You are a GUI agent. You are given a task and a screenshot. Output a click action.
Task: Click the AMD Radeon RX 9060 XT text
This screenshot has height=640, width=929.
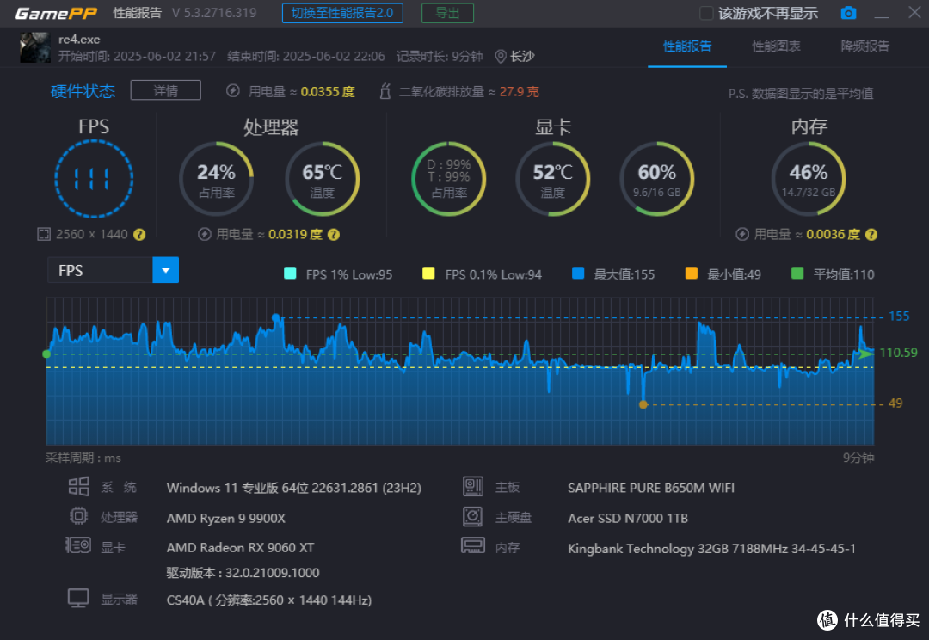240,548
